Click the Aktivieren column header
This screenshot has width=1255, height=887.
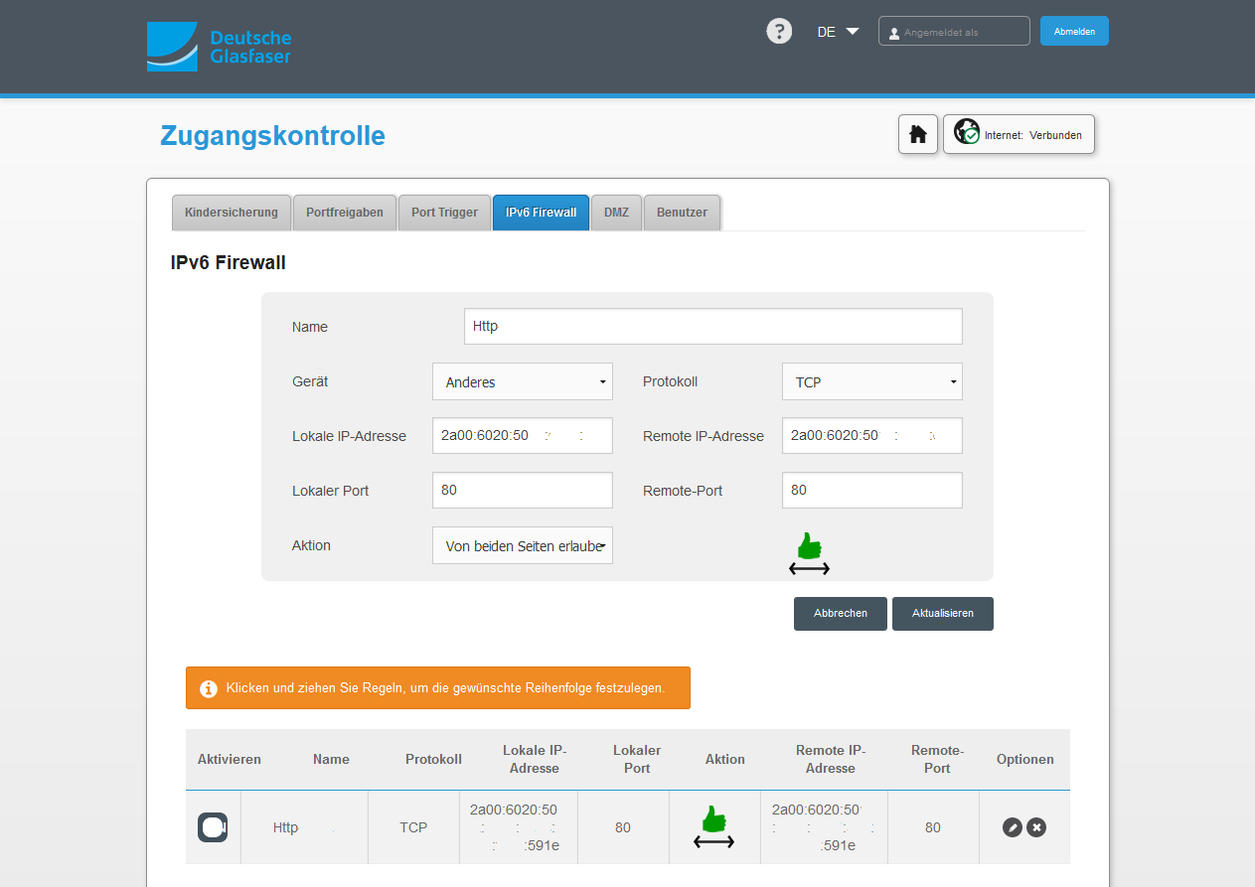pos(230,759)
